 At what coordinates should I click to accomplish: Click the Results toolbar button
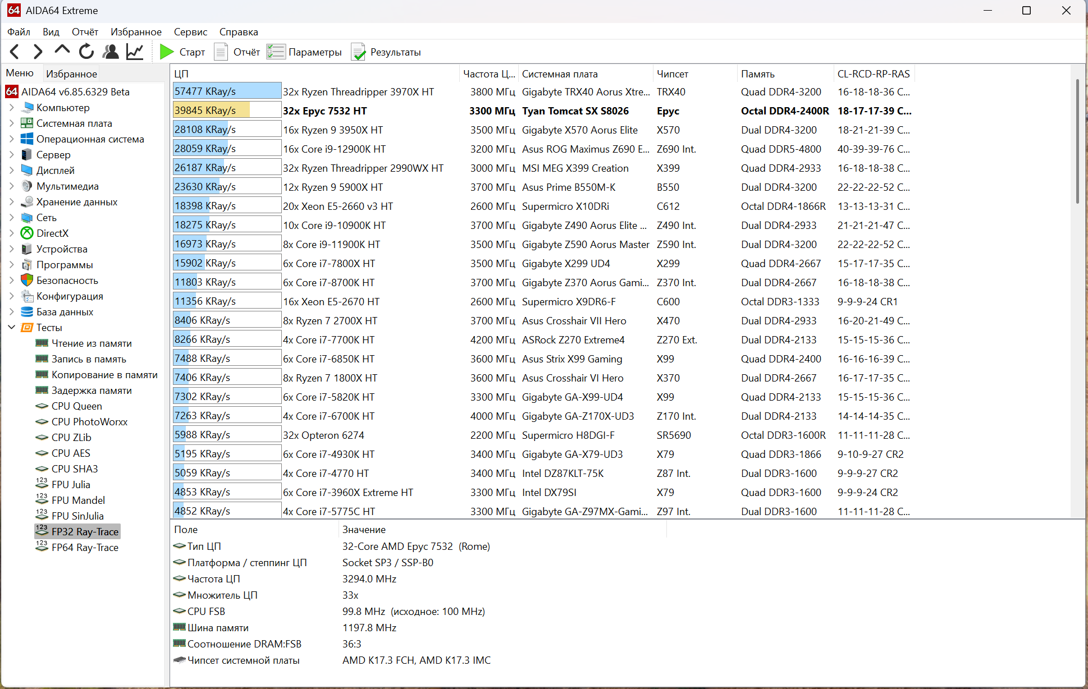[386, 52]
